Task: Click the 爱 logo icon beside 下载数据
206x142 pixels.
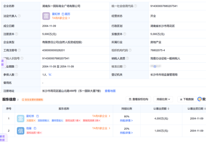Action: tap(200, 99)
